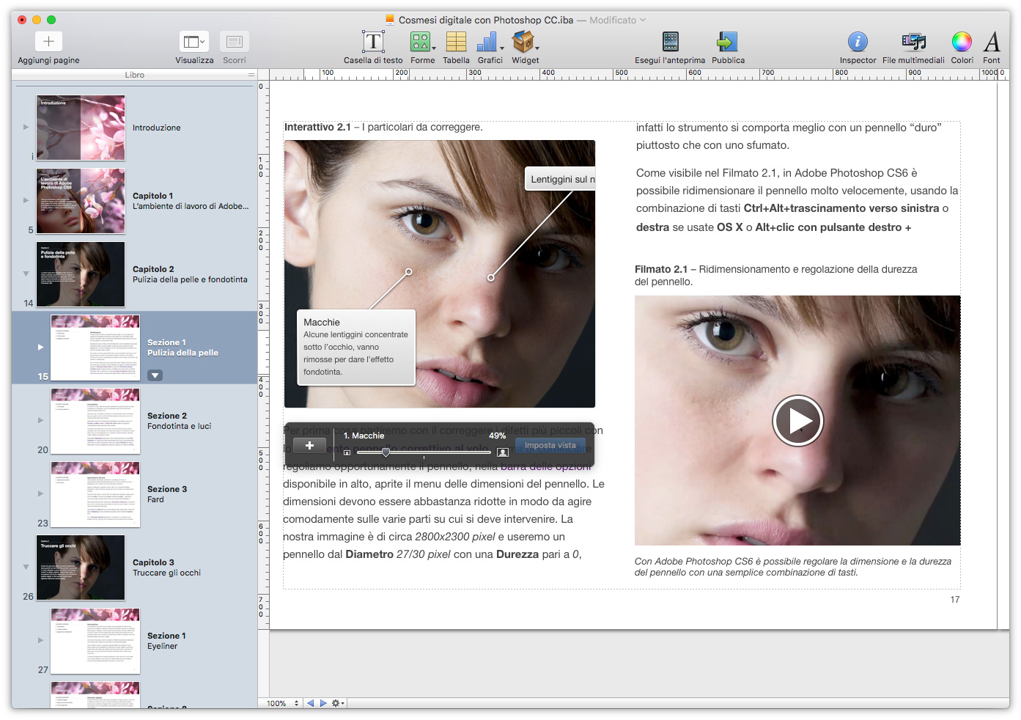
Task: Click 'Sezione 1 Pulizia della pelle' label
Action: (x=183, y=348)
